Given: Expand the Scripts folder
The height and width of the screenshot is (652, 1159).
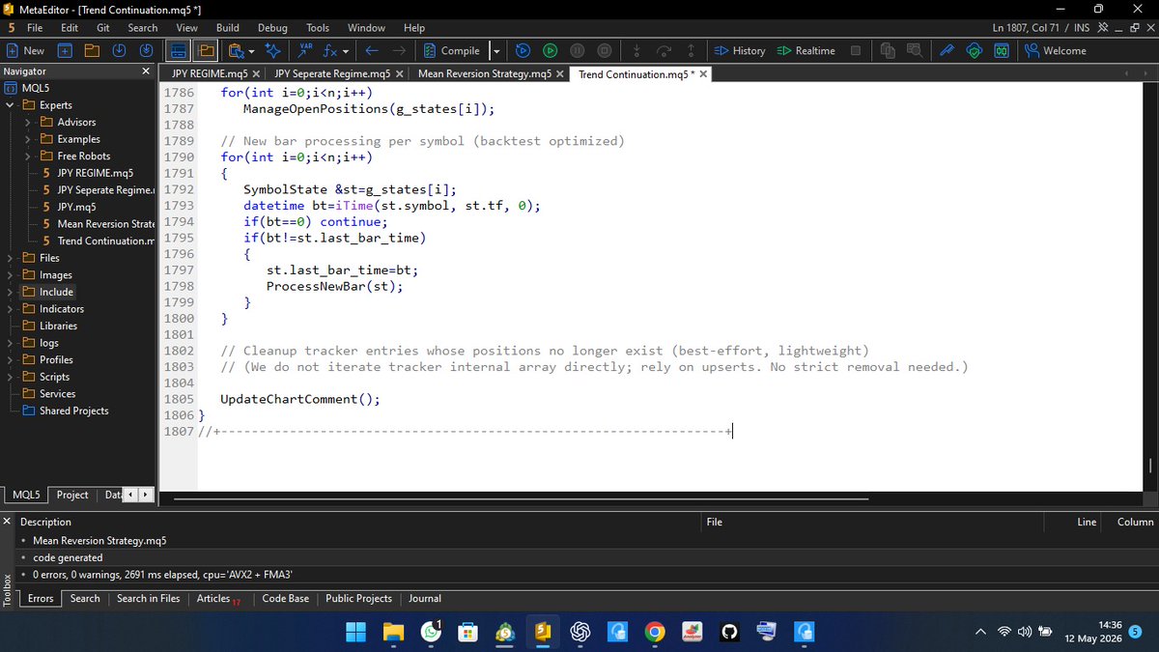Looking at the screenshot, I should tap(11, 377).
